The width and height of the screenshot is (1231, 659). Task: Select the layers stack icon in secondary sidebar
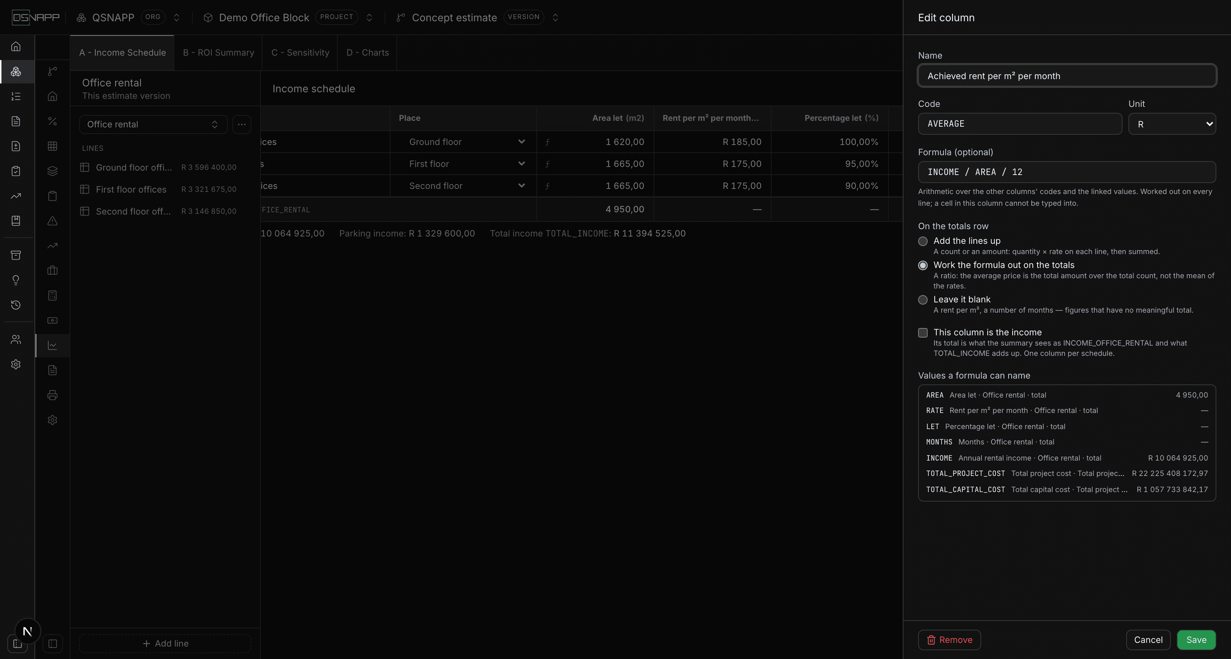click(52, 171)
